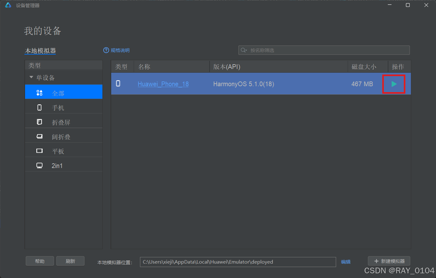Screen dimensions: 436x278
Task: Collapse the 单设备 tree group
Action: [x=31, y=77]
